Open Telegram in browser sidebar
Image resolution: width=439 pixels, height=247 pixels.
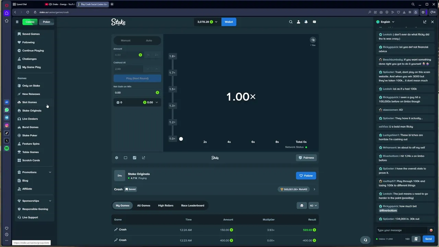click(x=7, y=118)
